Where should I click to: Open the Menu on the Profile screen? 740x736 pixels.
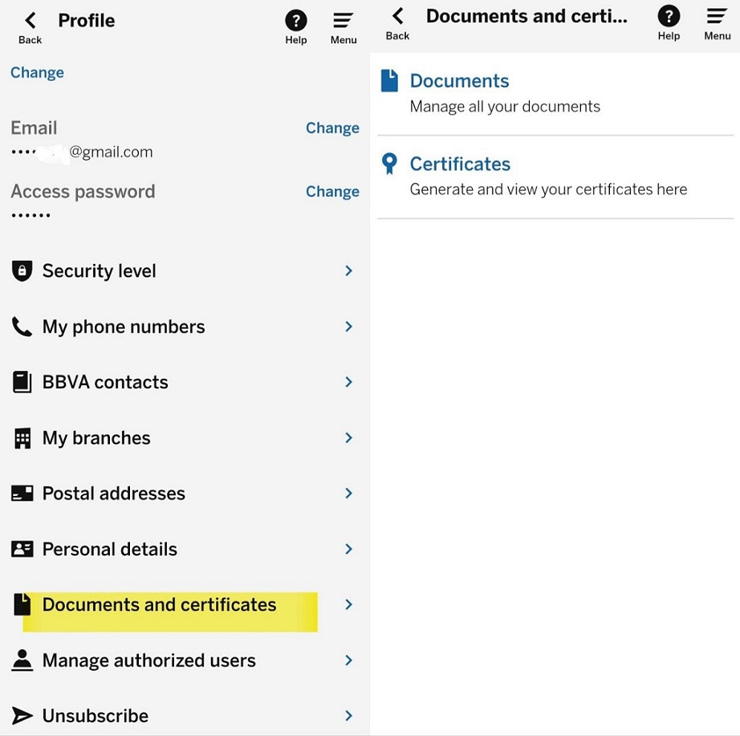point(343,28)
